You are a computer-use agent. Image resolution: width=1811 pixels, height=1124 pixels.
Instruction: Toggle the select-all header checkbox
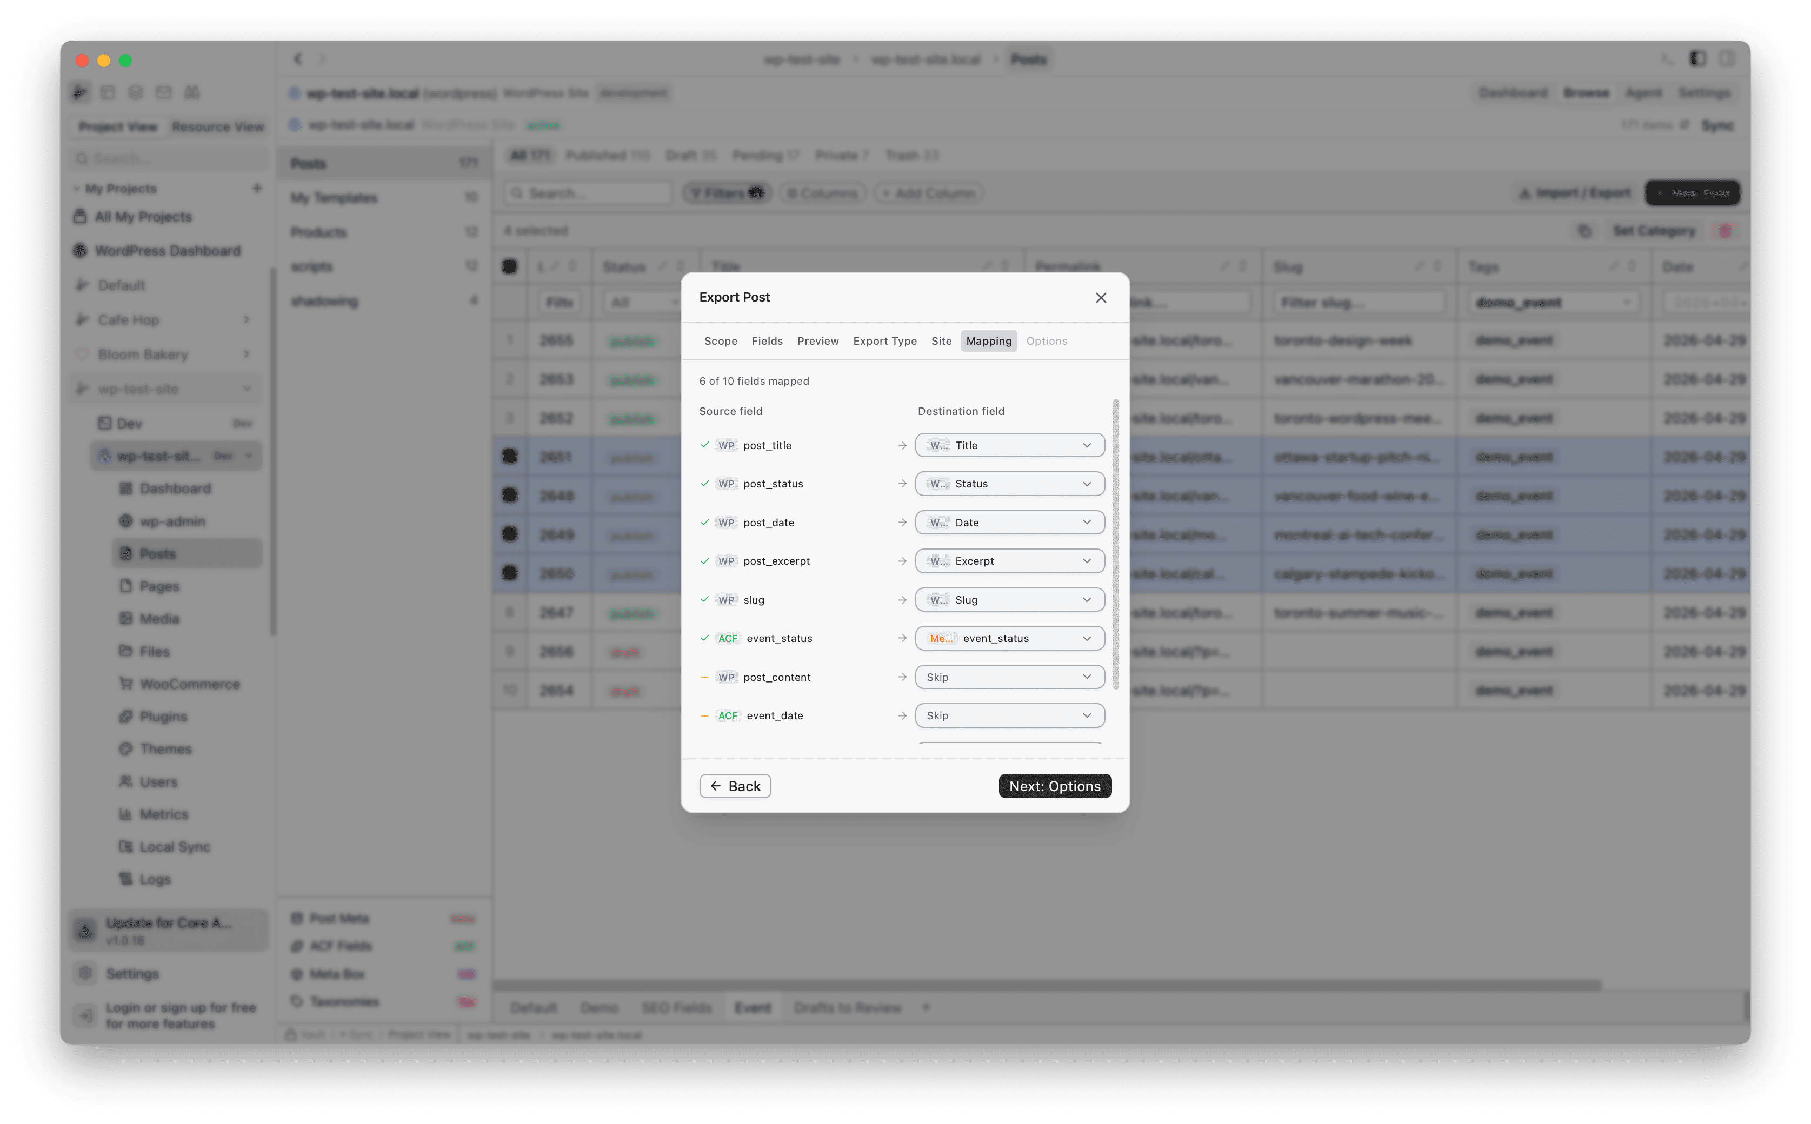click(x=509, y=266)
